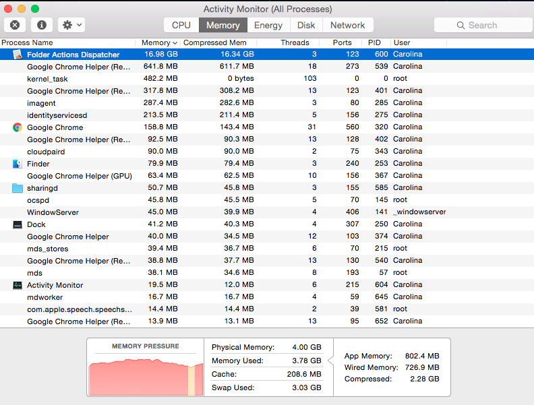Viewport: 534px width, 405px height.
Task: Select the mds_stores process
Action: tap(267, 249)
